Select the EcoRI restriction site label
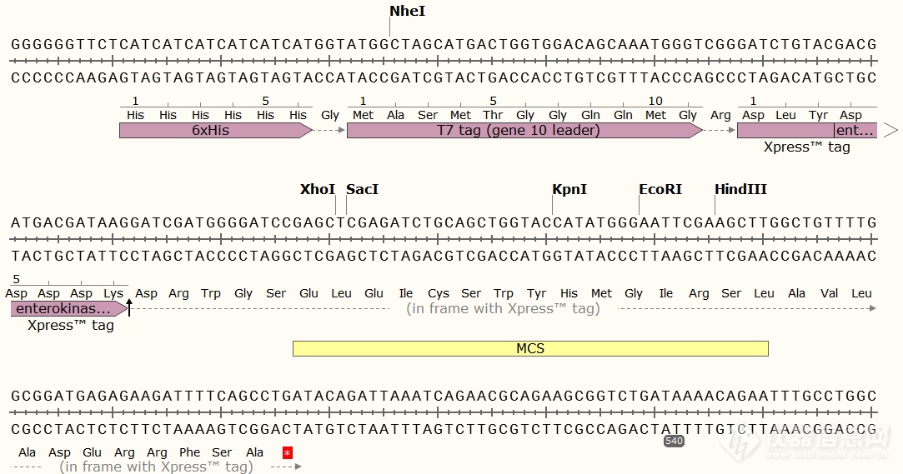 tap(660, 190)
